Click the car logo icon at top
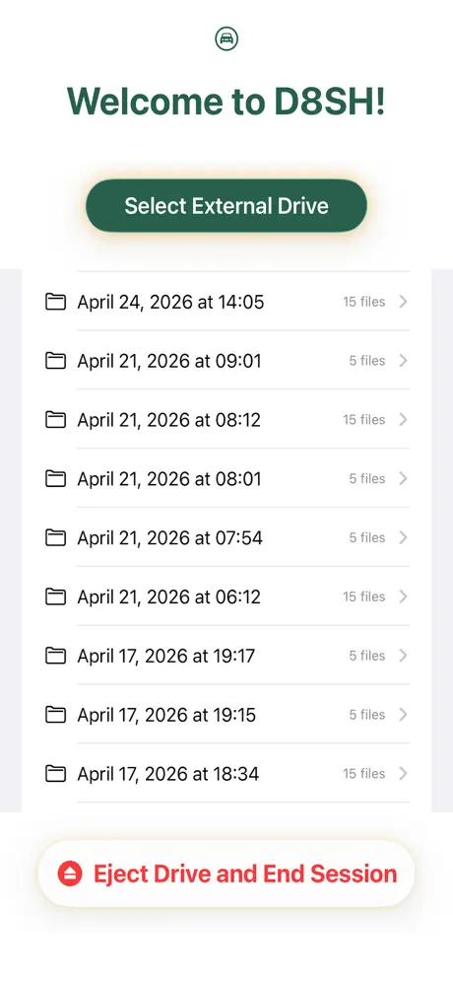Image resolution: width=453 pixels, height=982 pixels. (226, 38)
